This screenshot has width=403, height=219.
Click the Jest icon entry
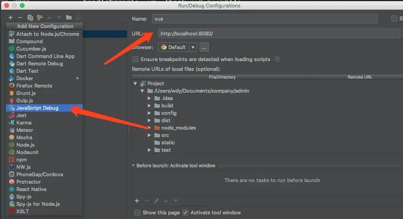[x=12, y=116]
